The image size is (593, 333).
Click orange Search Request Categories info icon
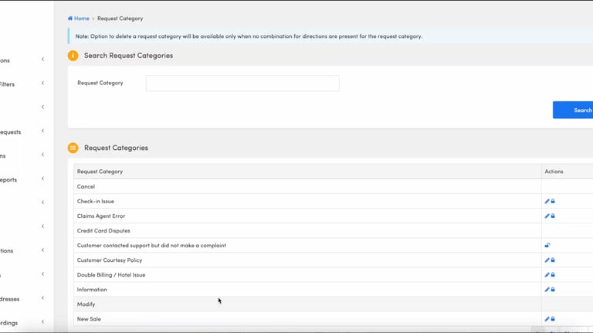pos(73,56)
